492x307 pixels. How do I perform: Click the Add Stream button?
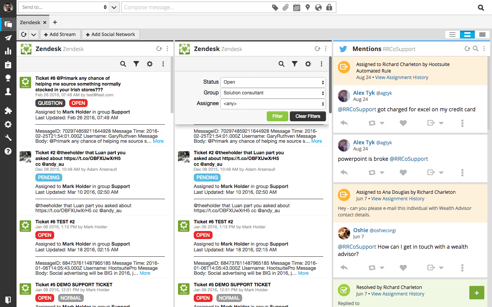[x=60, y=35]
